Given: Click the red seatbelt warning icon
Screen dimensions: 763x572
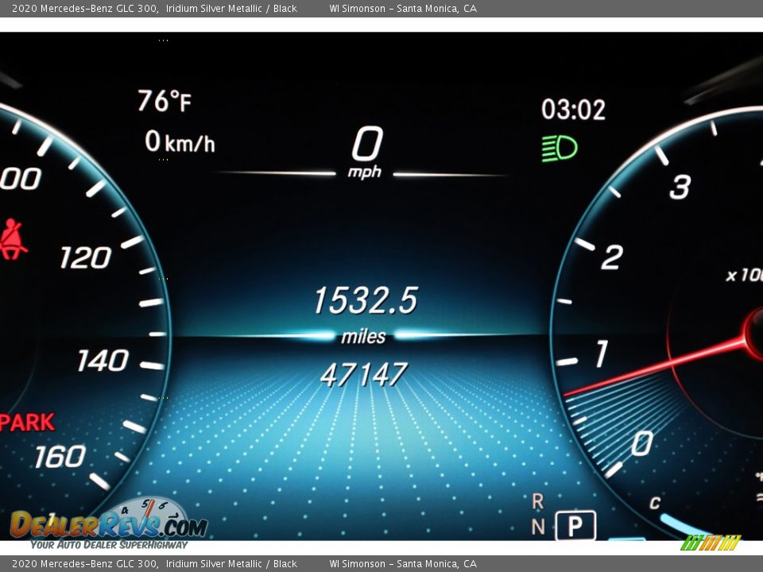Looking at the screenshot, I should 14,239.
